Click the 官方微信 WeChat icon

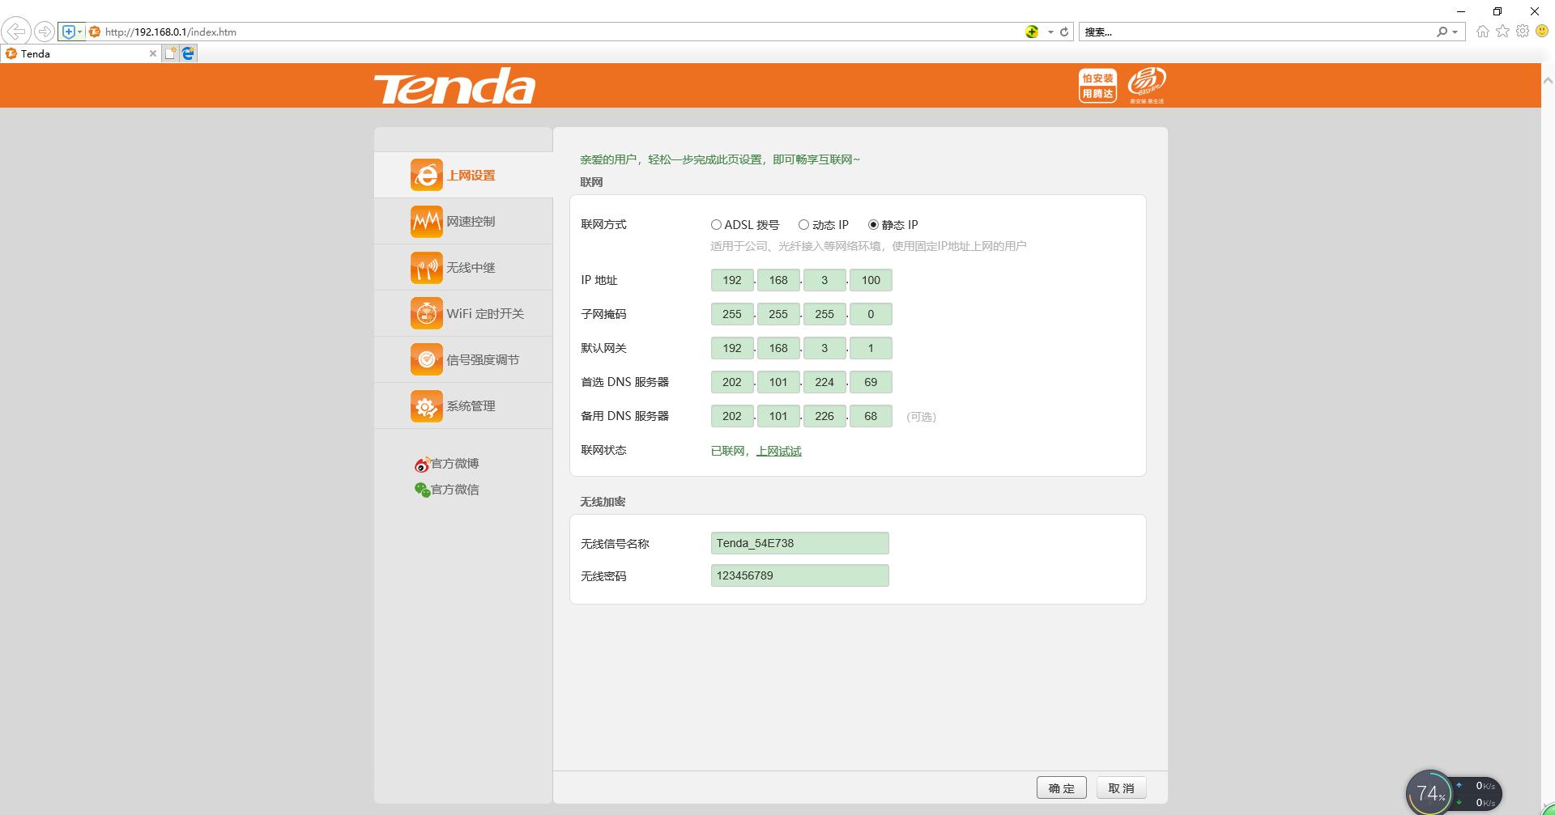422,490
